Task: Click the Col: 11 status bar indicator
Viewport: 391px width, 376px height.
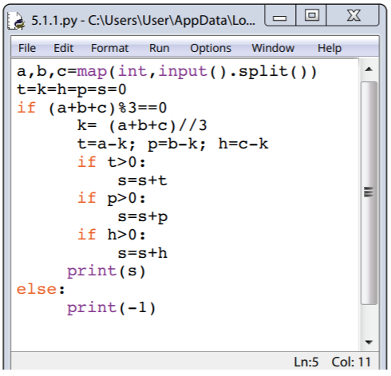Action: pos(351,362)
